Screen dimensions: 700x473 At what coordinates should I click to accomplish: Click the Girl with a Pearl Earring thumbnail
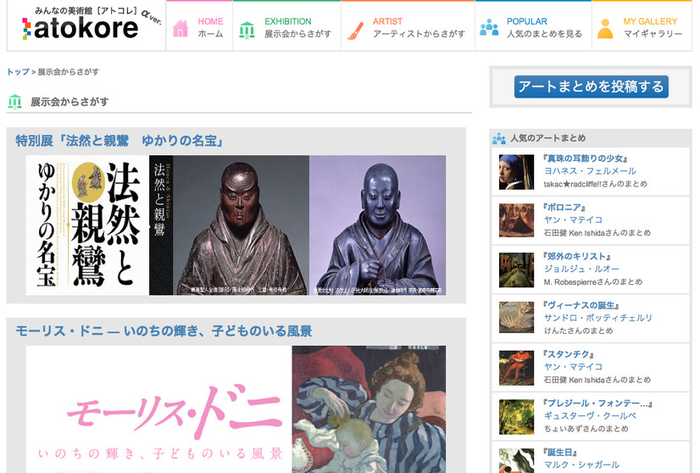pos(516,172)
